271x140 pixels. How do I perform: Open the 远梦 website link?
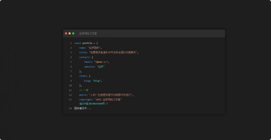(x=100, y=67)
